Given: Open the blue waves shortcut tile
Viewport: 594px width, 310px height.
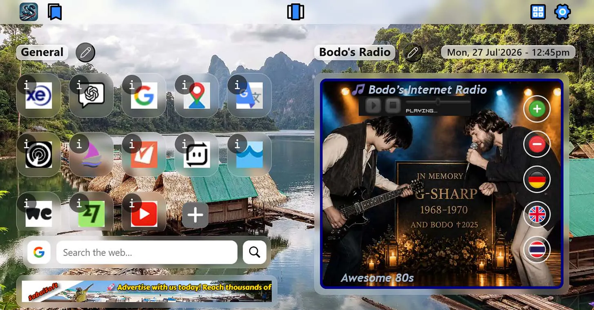Looking at the screenshot, I should click(249, 155).
